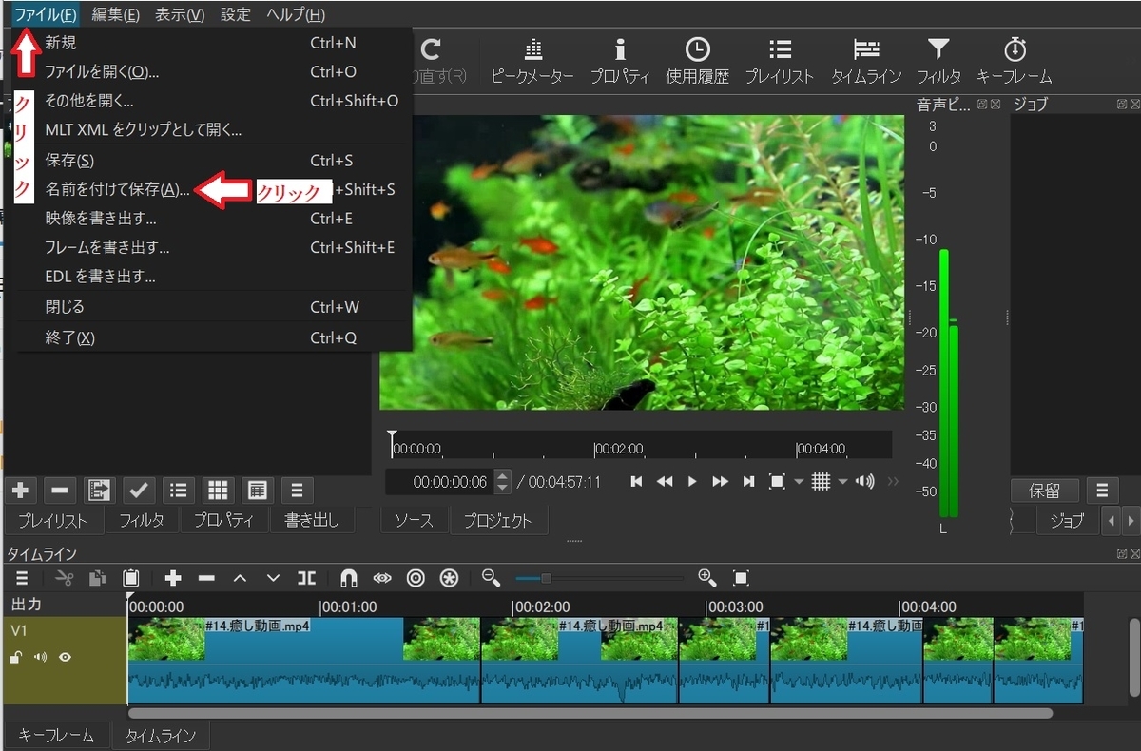Screen dimensions: 1141x751
Task: Toggle the snapping magnet icon
Action: coord(349,578)
